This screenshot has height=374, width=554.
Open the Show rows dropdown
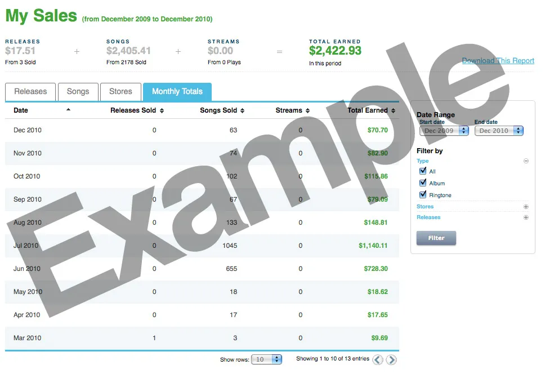(x=266, y=359)
